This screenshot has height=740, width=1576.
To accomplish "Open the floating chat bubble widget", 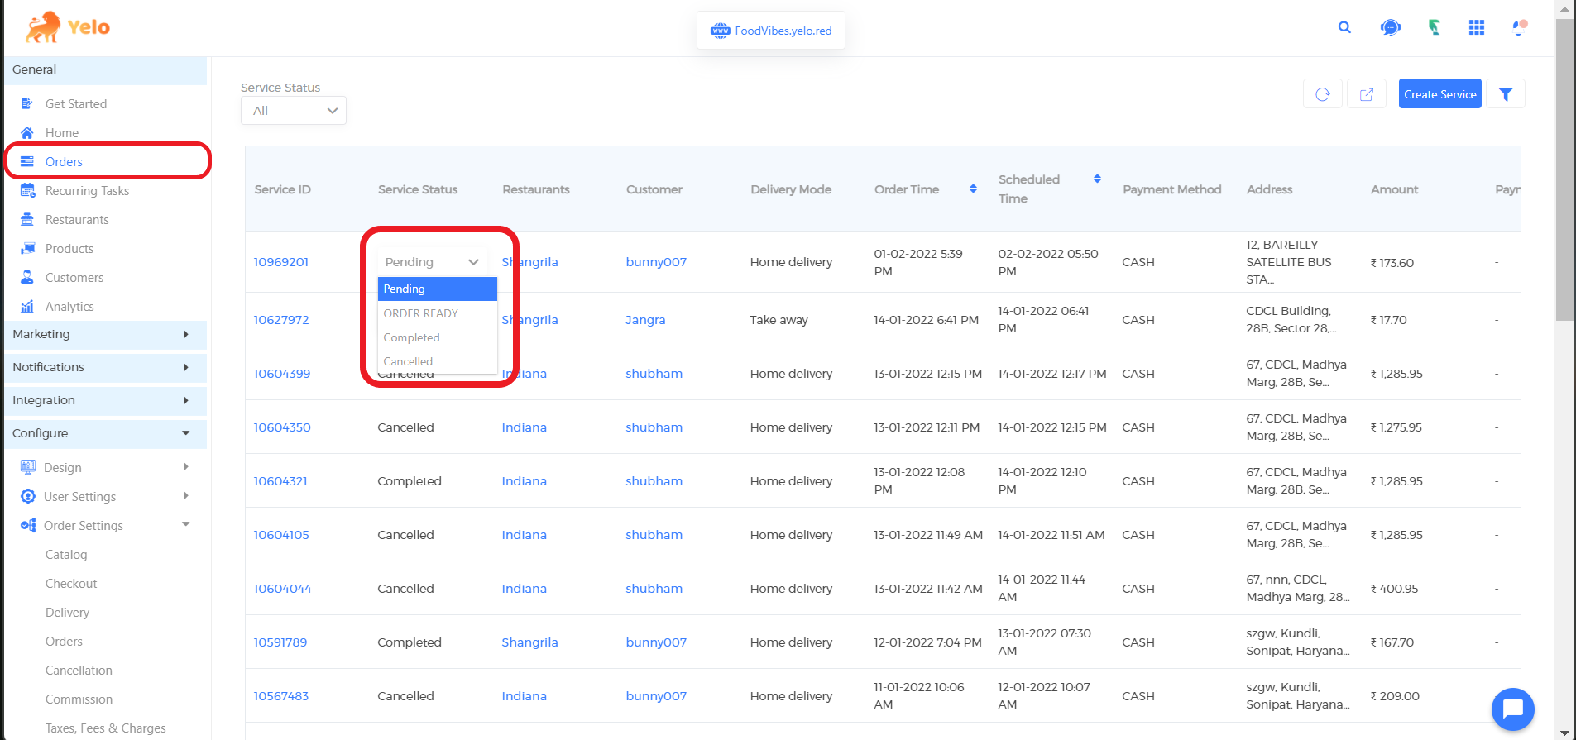I will (1512, 709).
